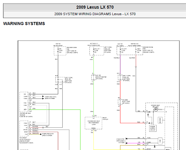Select the ground symbol beside the CAN box
This screenshot has width=186, height=150.
[x=154, y=147]
